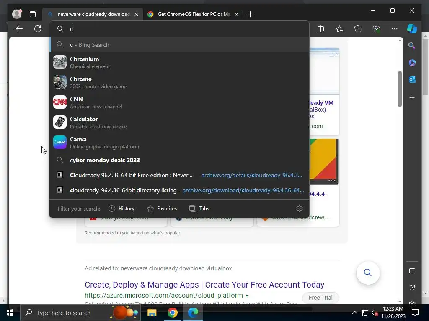Click the Microsoft Edge taskbar icon
Screen dimensions: 429x321
tap(193, 313)
